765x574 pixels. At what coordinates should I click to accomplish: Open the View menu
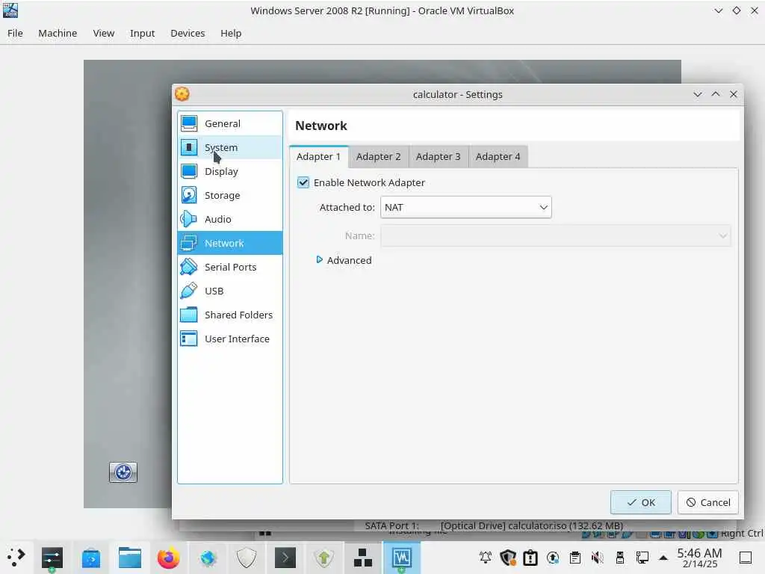click(x=103, y=33)
